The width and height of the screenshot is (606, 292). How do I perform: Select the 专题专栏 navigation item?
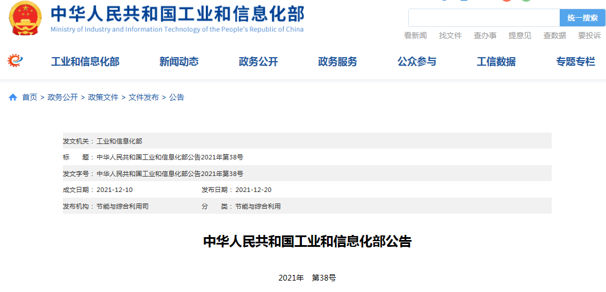(x=575, y=62)
